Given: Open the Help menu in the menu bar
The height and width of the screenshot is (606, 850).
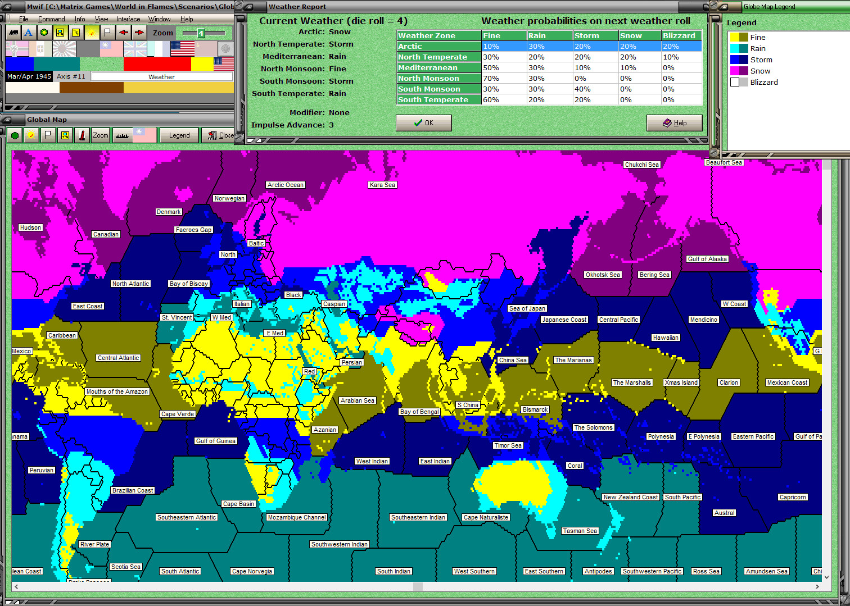Looking at the screenshot, I should pyautogui.click(x=187, y=19).
